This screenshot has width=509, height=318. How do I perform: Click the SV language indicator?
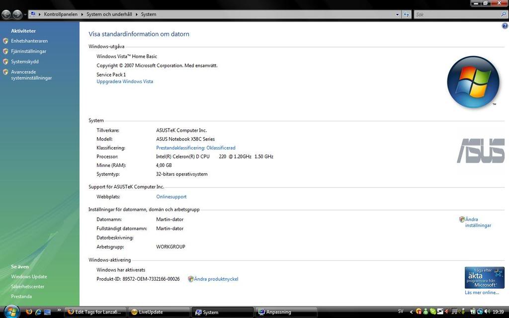(401, 312)
